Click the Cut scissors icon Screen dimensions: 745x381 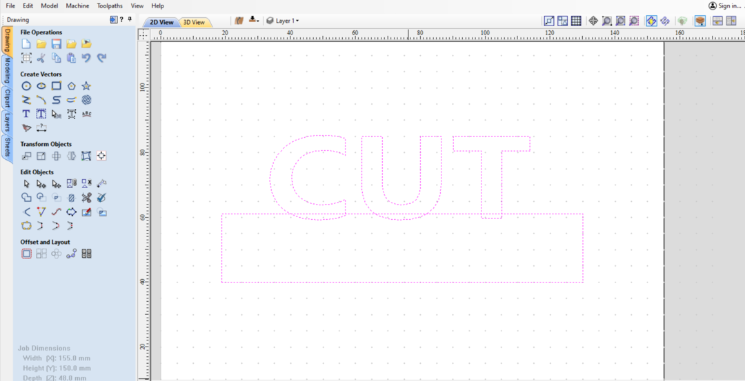(x=41, y=58)
